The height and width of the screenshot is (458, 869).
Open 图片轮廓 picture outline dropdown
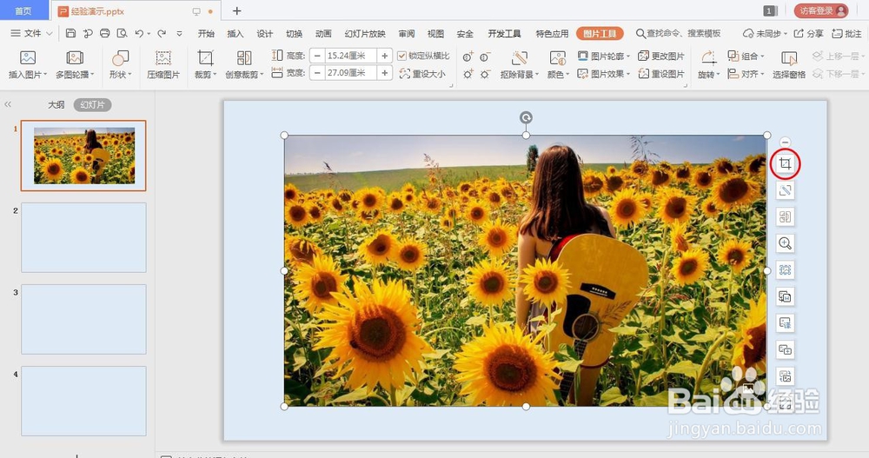[604, 56]
